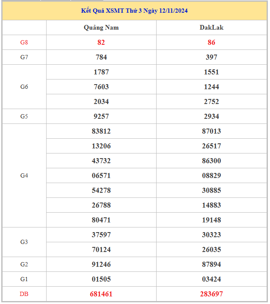Select the Quảng Nam column header
270x304 pixels.
(x=101, y=27)
